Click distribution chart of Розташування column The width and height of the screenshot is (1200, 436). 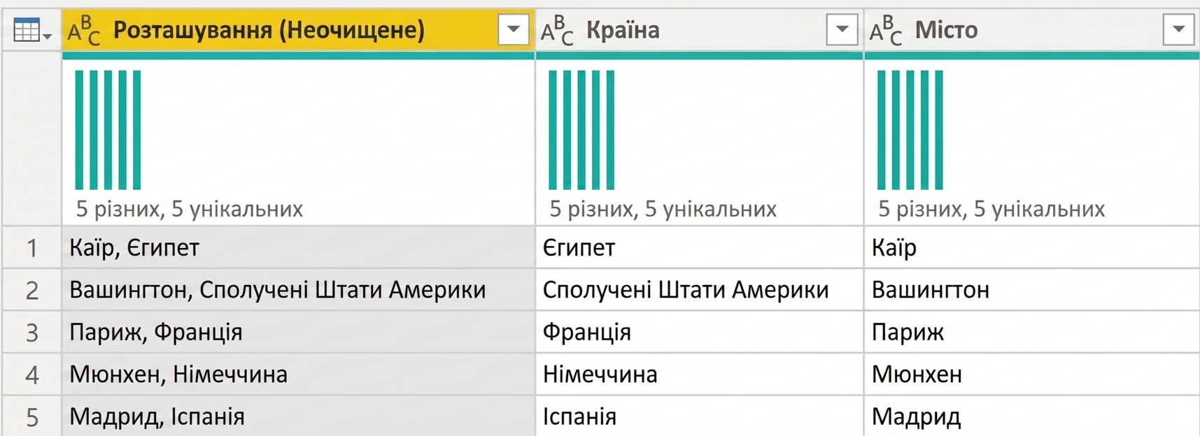click(108, 130)
